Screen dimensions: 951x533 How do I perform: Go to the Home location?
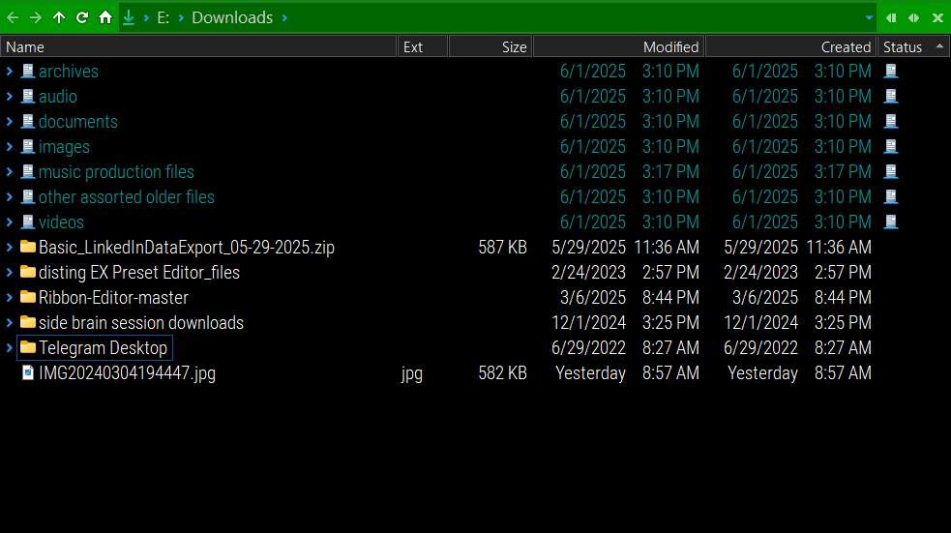[105, 17]
